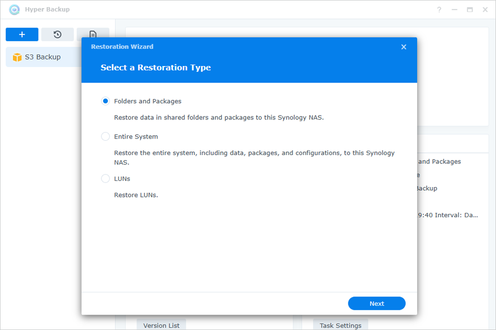Select the S3 Backup task in sidebar
Screen dimensions: 496x330
[x=44, y=57]
